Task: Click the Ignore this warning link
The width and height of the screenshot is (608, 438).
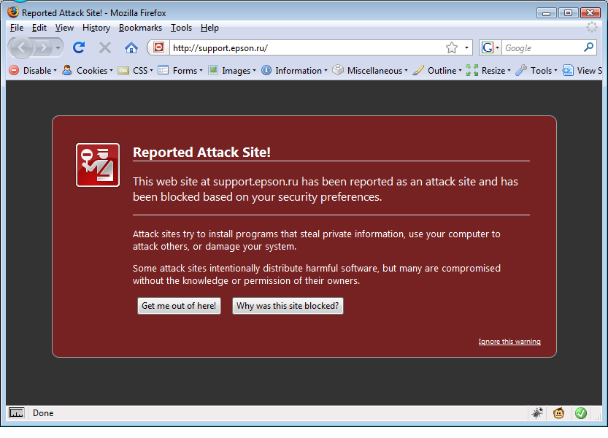Action: pos(509,342)
